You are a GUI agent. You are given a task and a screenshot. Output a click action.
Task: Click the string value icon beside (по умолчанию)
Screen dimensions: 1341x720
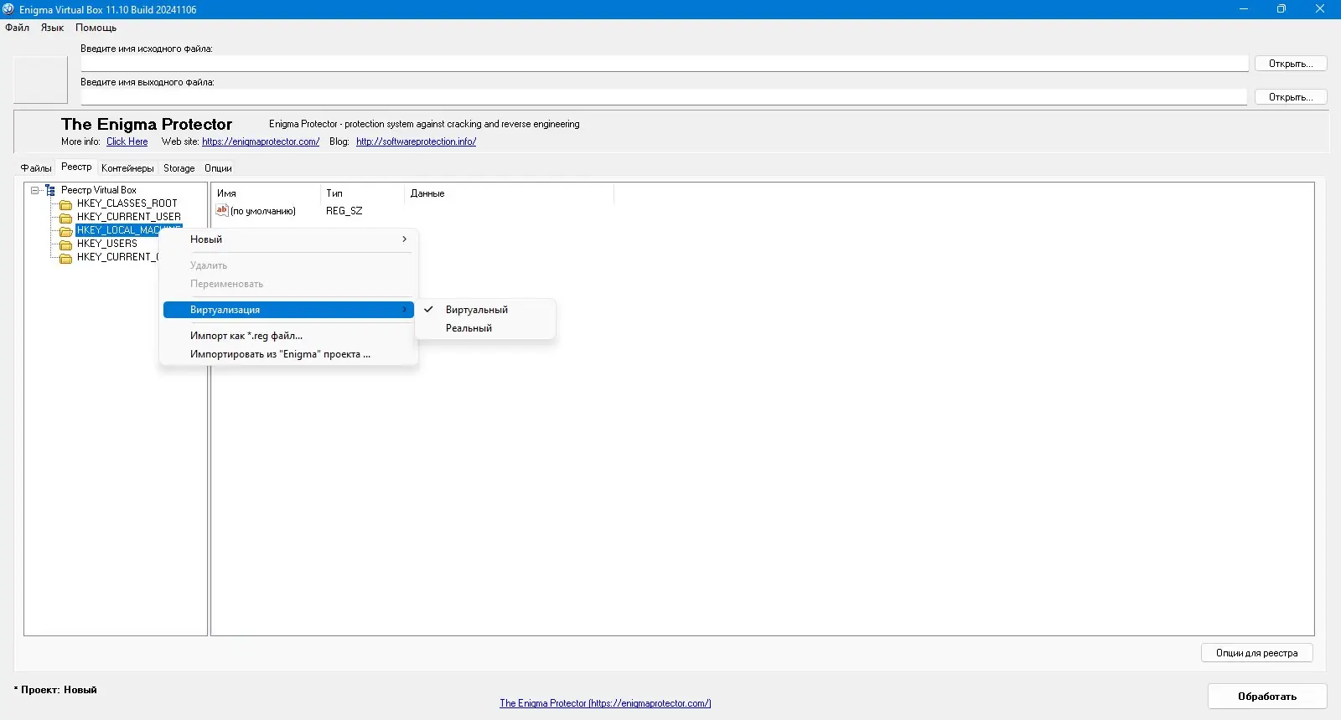pos(222,210)
